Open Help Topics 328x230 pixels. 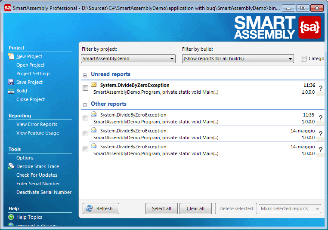(x=29, y=217)
